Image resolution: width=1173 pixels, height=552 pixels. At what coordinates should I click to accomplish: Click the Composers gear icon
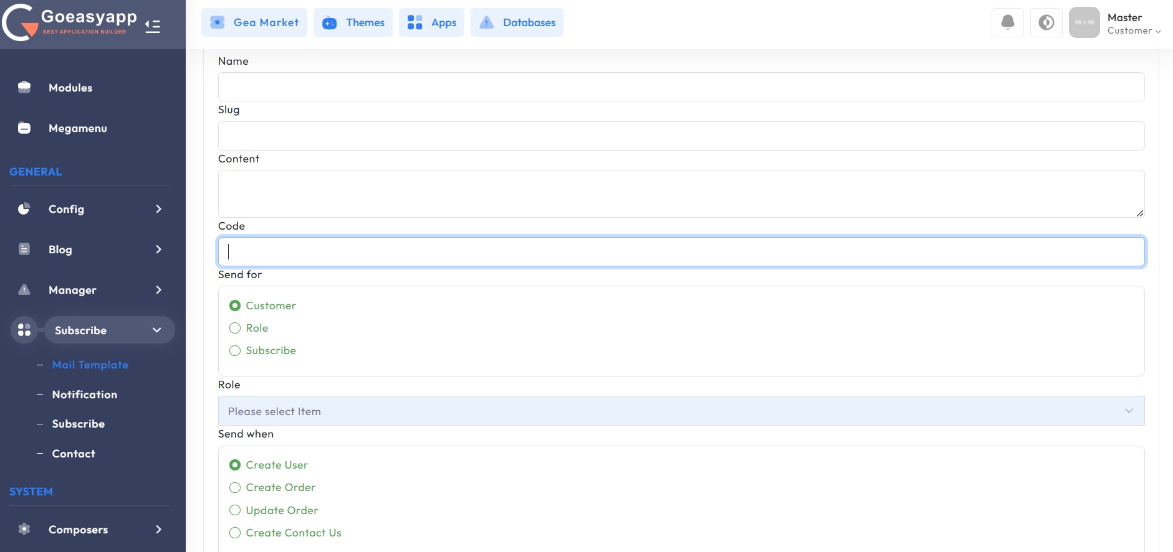point(24,530)
